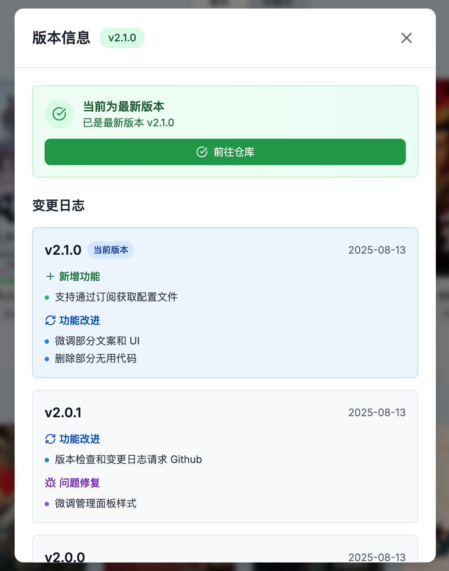Select the v2.0.0 changelog heading
Image resolution: width=449 pixels, height=571 pixels.
pyautogui.click(x=65, y=557)
